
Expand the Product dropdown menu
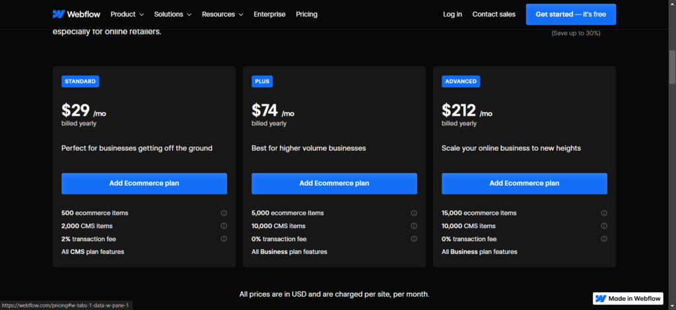click(x=127, y=15)
